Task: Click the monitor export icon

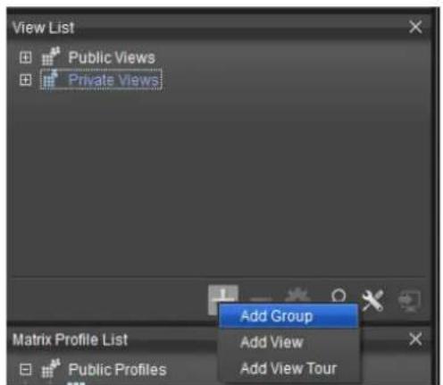Action: pyautogui.click(x=409, y=301)
